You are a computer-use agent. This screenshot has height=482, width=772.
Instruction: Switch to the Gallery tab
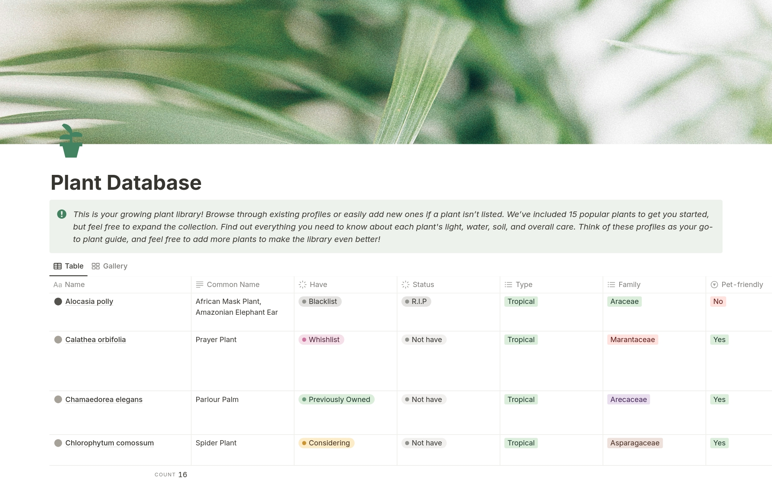(115, 266)
